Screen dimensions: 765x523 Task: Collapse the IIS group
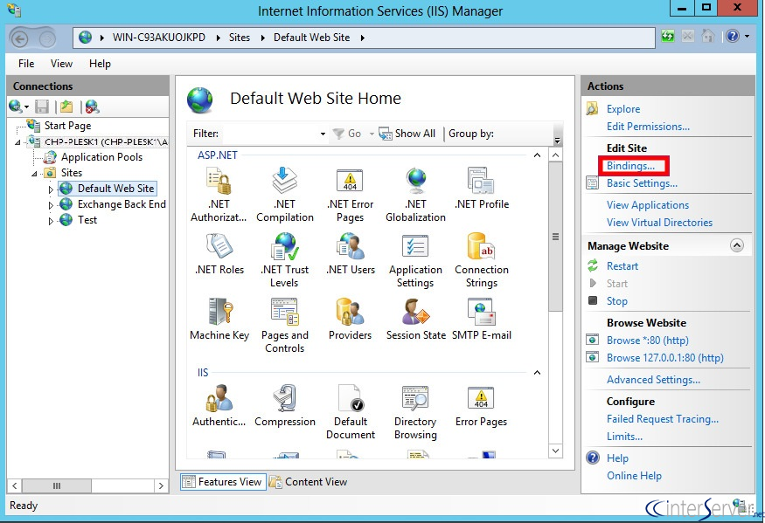tap(537, 373)
